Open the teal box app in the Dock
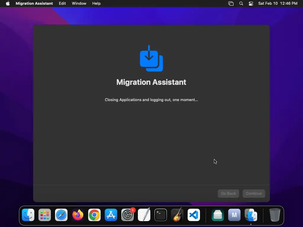The height and width of the screenshot is (227, 303). pos(218,215)
